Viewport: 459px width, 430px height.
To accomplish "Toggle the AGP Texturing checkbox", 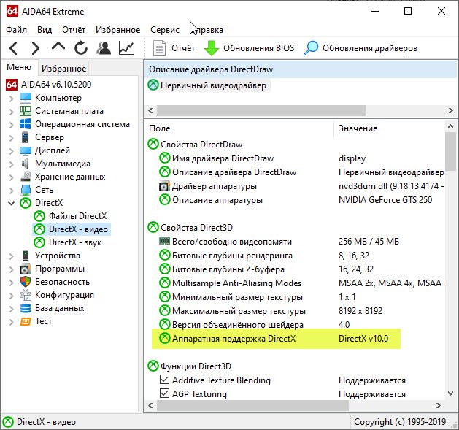I will (164, 393).
